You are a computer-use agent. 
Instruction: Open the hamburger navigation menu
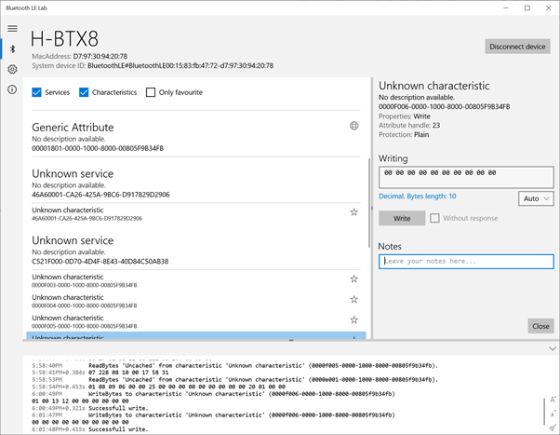coord(12,29)
